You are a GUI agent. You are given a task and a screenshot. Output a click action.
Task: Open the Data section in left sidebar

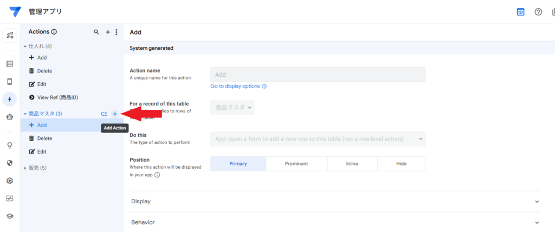point(10,64)
